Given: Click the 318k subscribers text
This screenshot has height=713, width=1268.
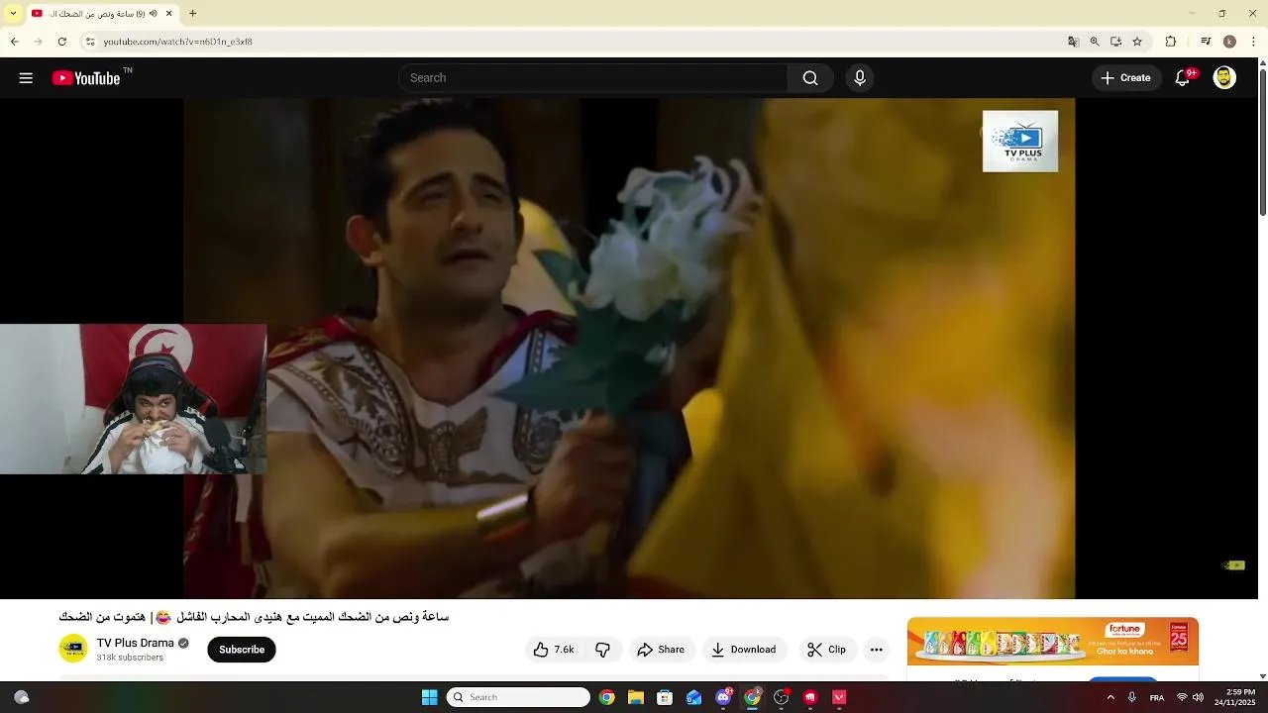Looking at the screenshot, I should pos(130,658).
